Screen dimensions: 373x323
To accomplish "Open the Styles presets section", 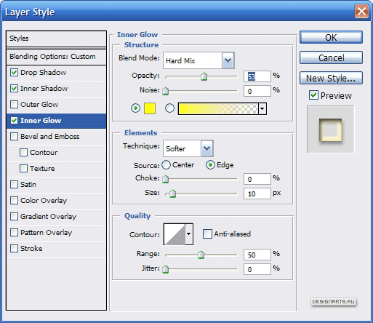I will point(56,39).
